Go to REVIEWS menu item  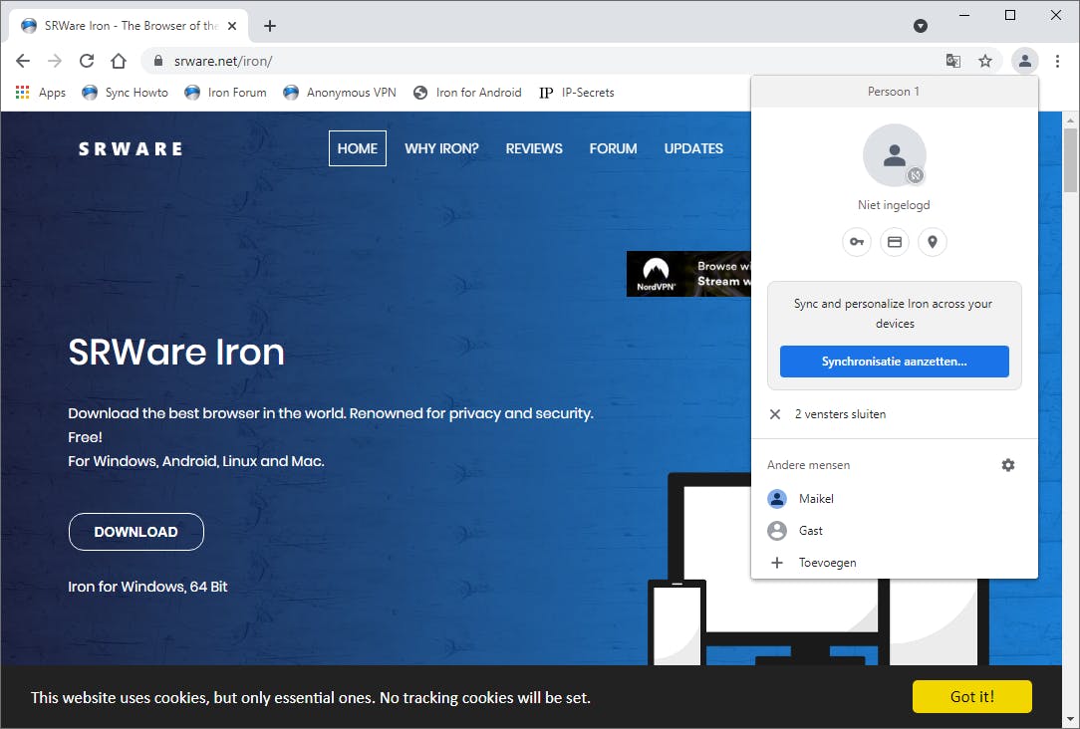click(534, 148)
